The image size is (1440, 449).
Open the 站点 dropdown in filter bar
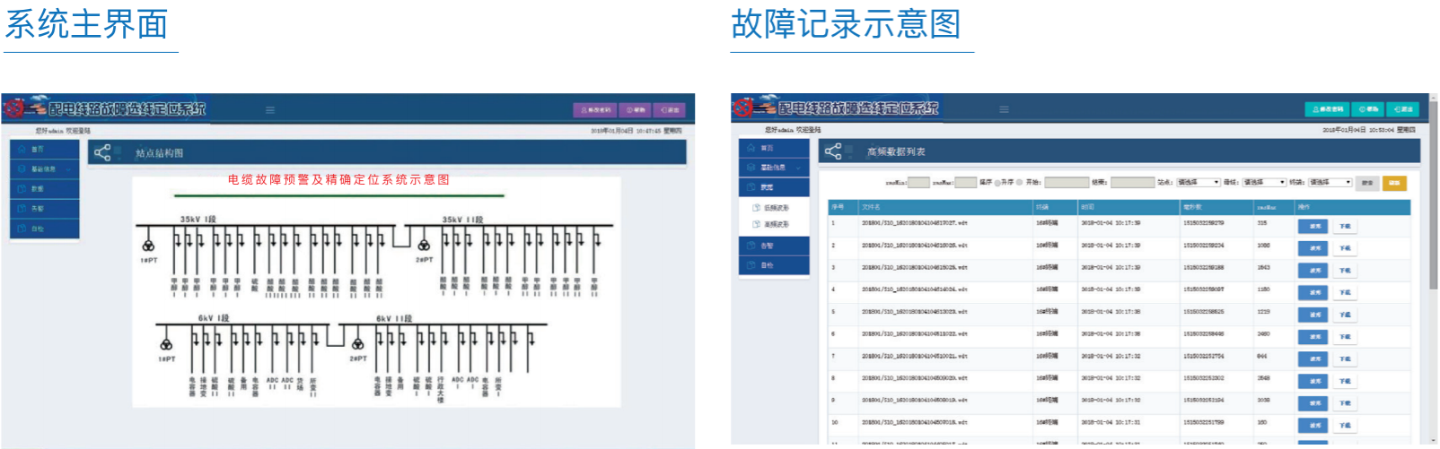[x=1198, y=183]
